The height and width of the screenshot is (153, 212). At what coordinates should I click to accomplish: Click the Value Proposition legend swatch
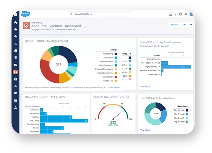pos(116,65)
